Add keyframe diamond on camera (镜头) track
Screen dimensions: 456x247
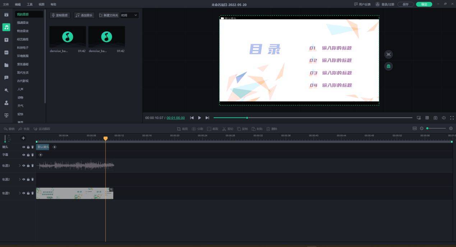click(x=55, y=147)
